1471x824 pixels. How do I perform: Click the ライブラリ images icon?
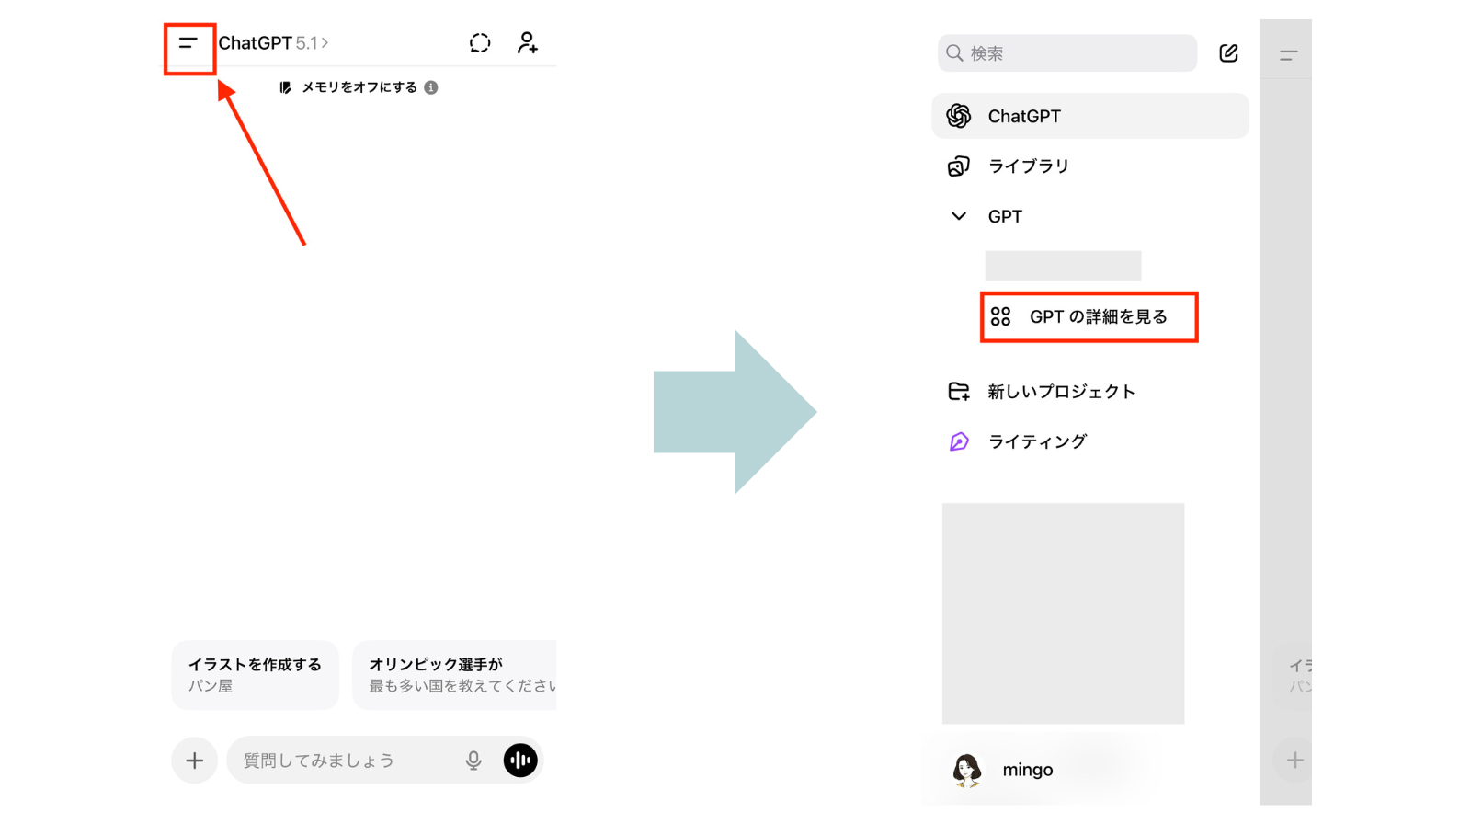click(x=959, y=166)
